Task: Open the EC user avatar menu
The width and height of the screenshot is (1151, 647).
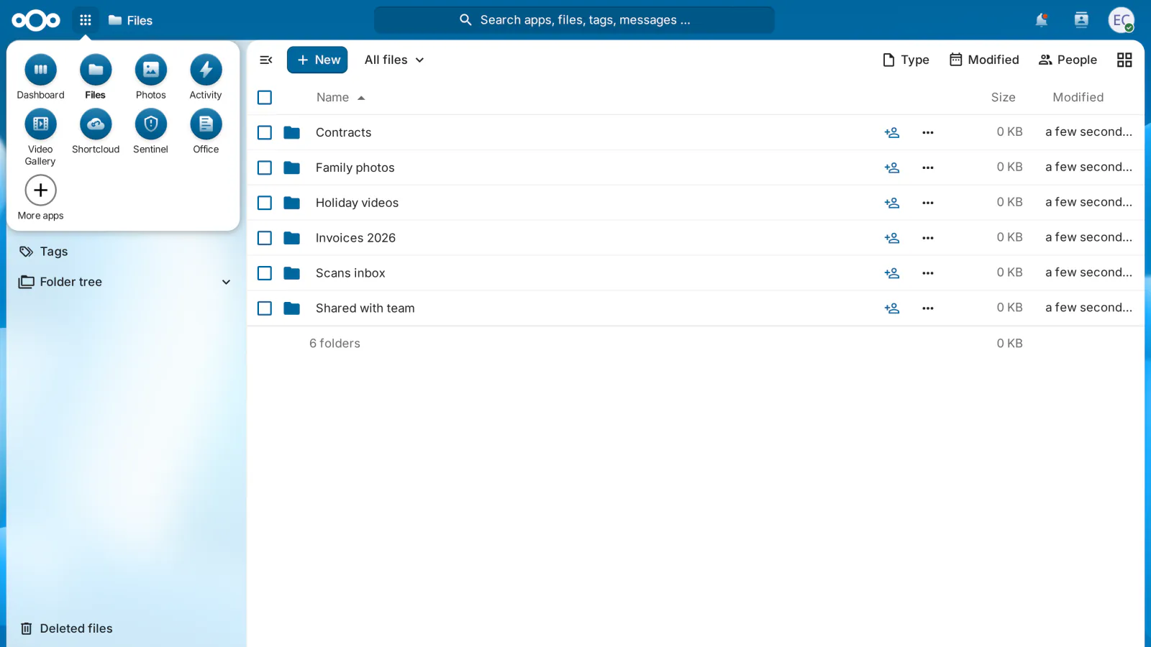Action: pos(1121,20)
